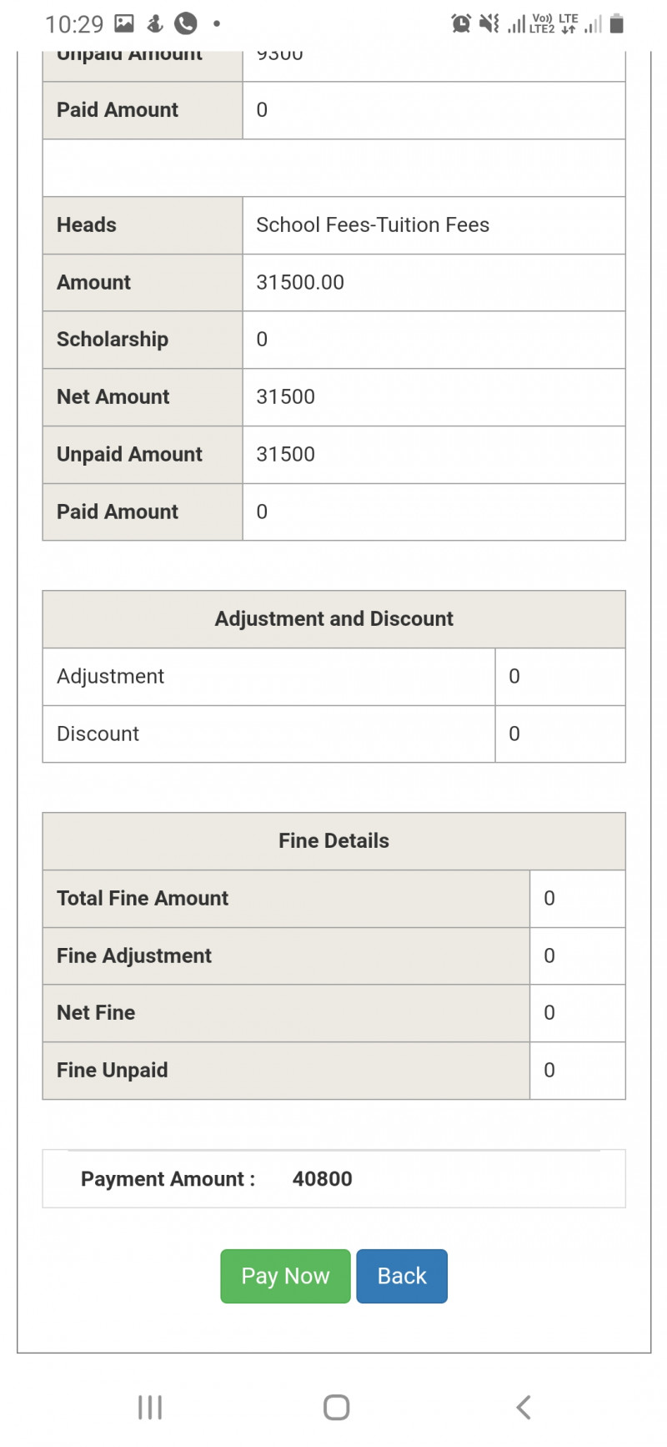Screen dimensions: 667x1447
Task: Tap the Fine Unpaid row label
Action: pyautogui.click(x=113, y=1071)
